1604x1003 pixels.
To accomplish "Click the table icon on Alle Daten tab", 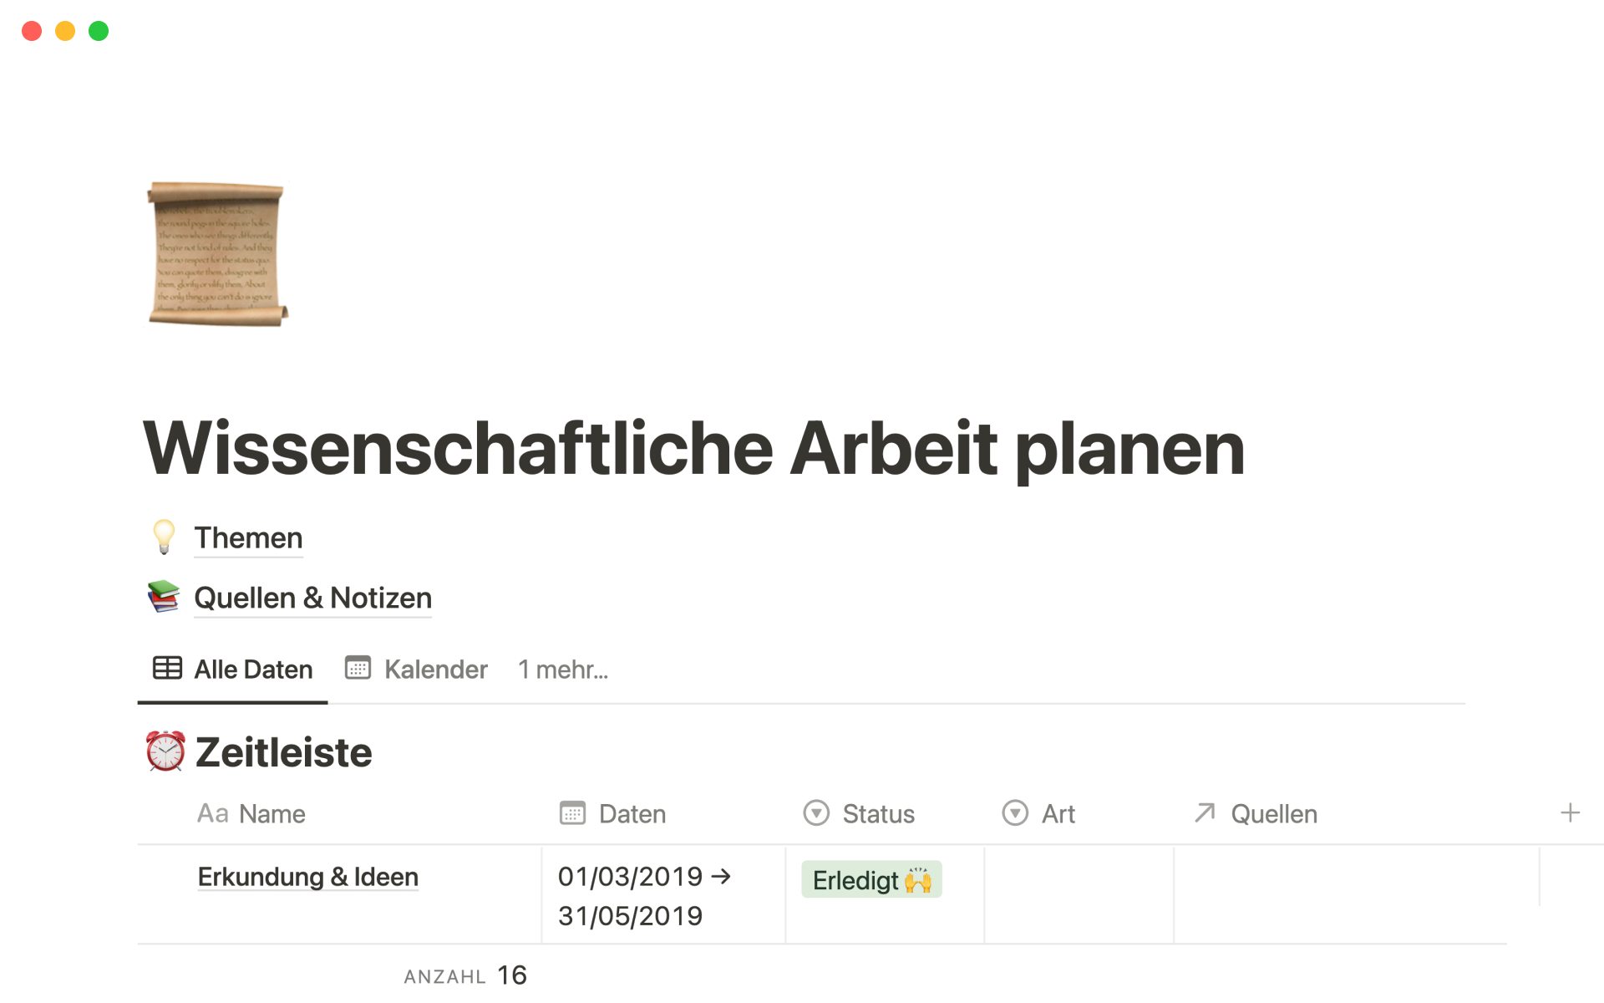I will coord(167,669).
